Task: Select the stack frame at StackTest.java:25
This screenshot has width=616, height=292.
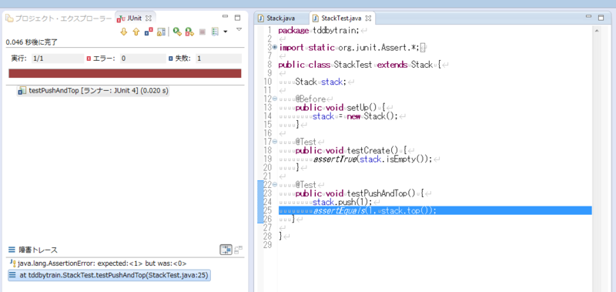Action: point(109,276)
